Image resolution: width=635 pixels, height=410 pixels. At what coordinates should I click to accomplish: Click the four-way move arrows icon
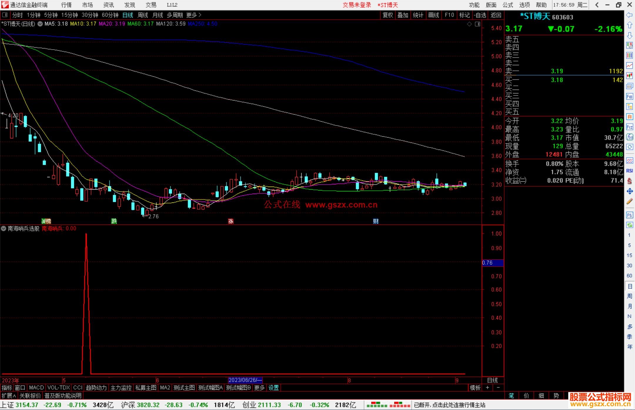[x=629, y=191]
